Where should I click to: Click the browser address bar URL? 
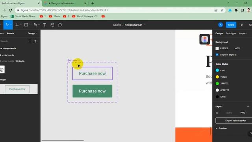coord(65,10)
